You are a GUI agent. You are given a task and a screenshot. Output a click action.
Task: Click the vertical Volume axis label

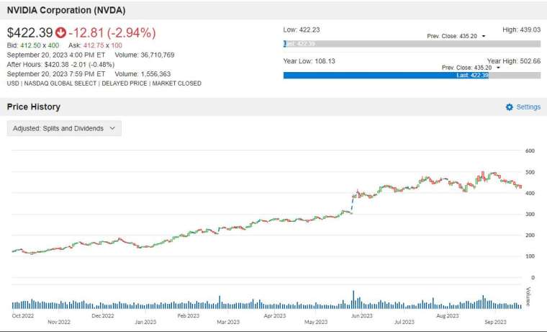(x=528, y=297)
